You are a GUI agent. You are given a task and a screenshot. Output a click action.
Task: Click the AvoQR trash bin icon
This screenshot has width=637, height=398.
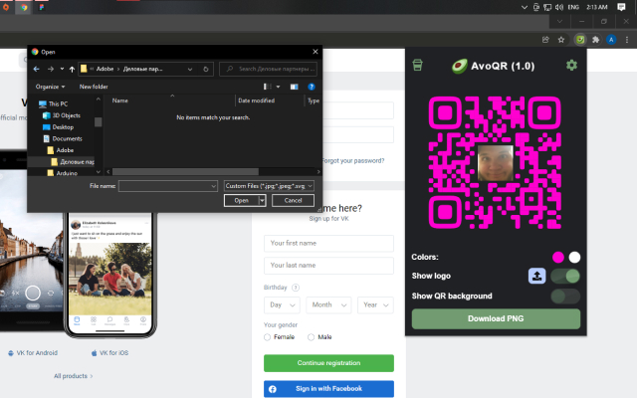point(418,65)
